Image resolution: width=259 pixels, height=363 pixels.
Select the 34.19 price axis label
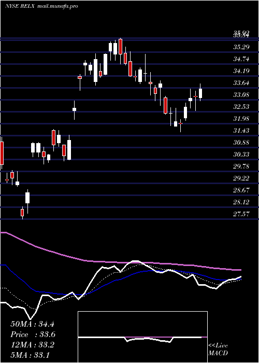[x=241, y=71]
